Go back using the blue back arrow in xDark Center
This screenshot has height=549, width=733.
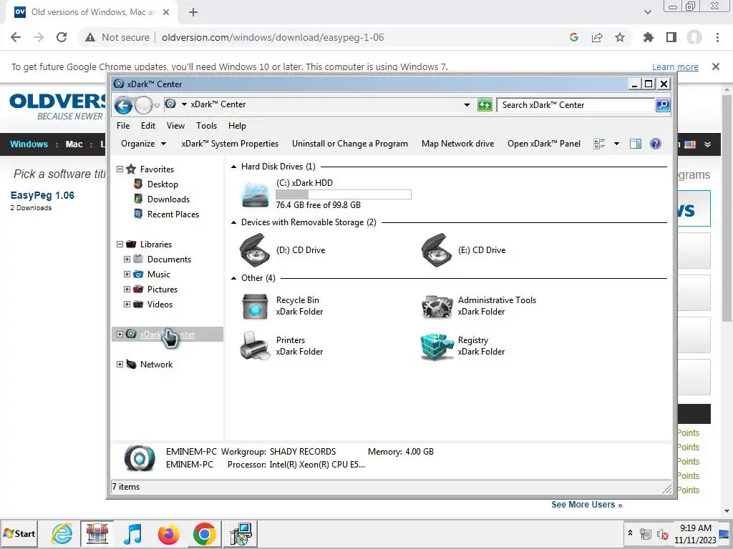pos(123,105)
